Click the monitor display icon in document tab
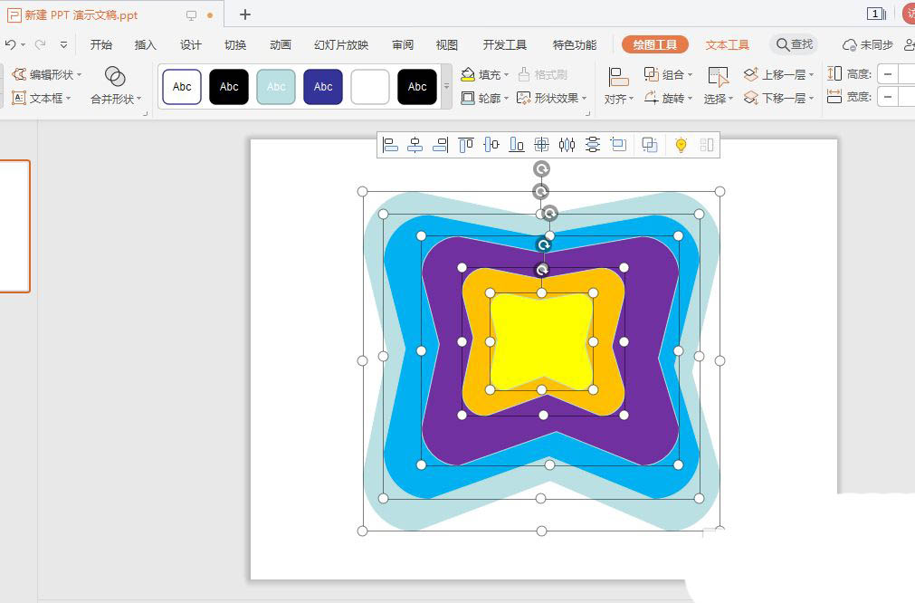Viewport: 915px width, 603px height. pyautogui.click(x=191, y=15)
